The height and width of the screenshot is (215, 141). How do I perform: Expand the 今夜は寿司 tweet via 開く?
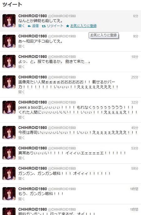click(x=21, y=138)
